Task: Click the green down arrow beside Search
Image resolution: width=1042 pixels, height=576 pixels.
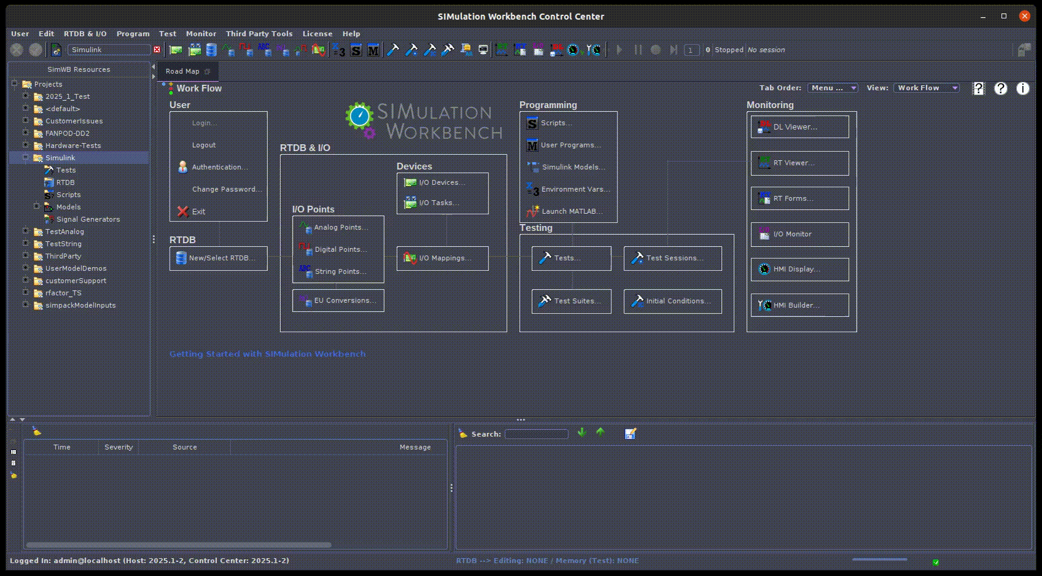Action: click(582, 433)
